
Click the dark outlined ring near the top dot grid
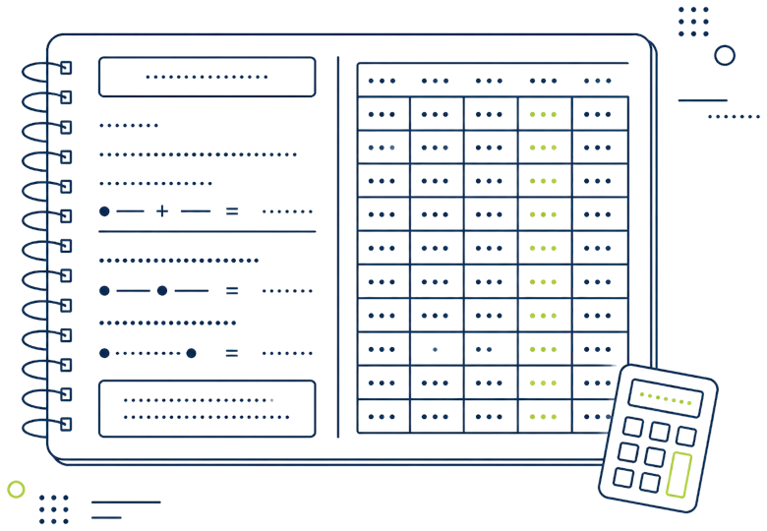pos(725,55)
